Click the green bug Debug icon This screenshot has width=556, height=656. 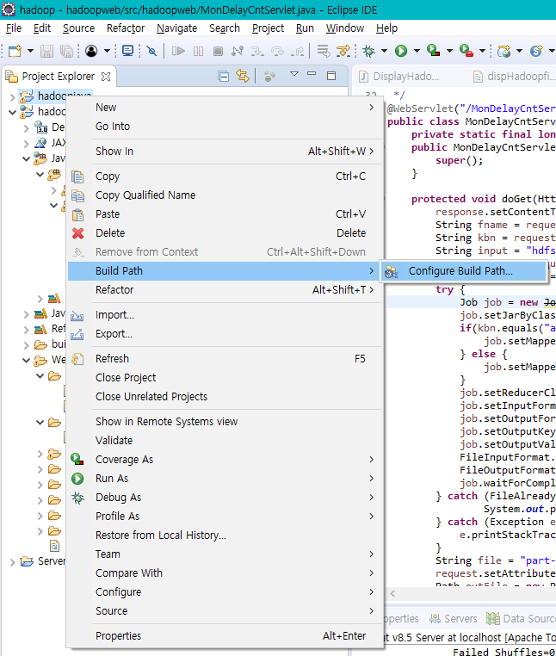pyautogui.click(x=369, y=51)
